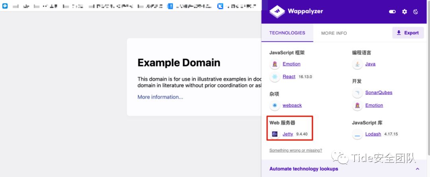430x177 pixels.
Task: Switch on dark mode moon icon
Action: click(416, 12)
